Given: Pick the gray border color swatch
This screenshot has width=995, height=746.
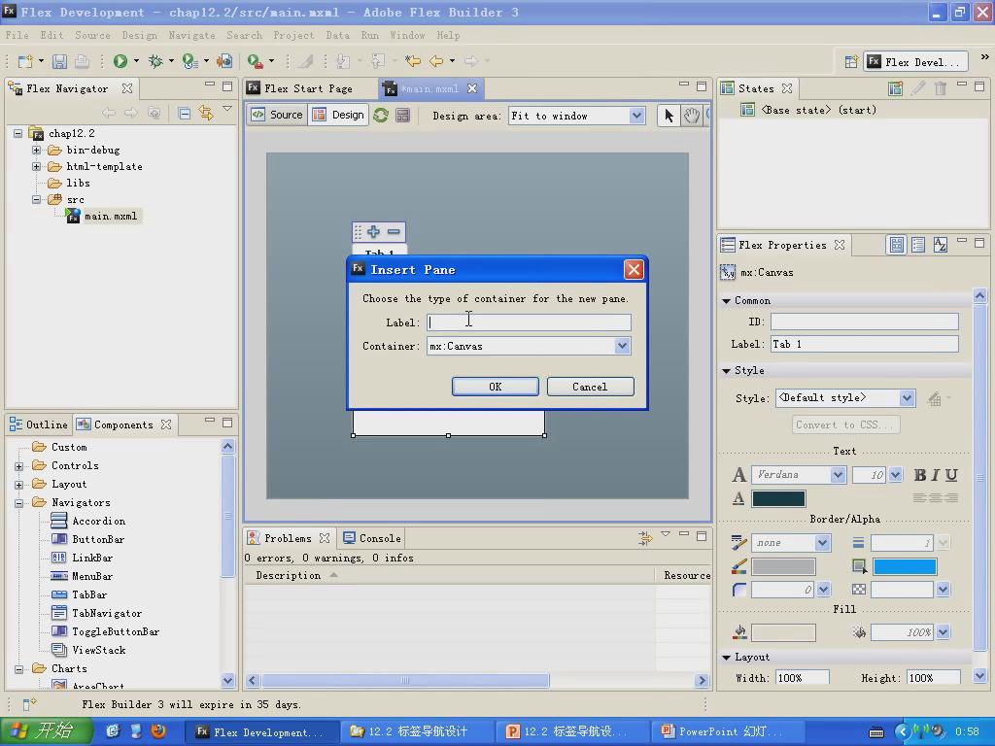Looking at the screenshot, I should [783, 566].
